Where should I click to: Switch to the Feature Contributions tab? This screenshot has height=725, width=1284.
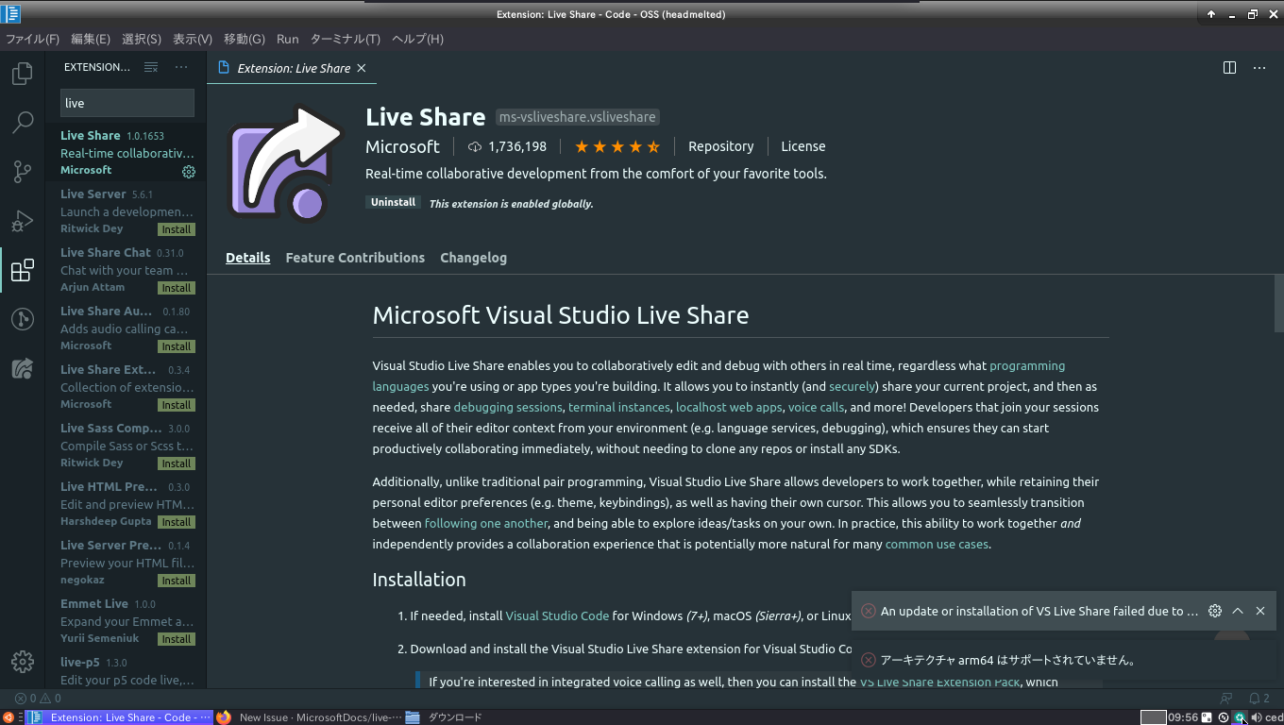point(355,257)
